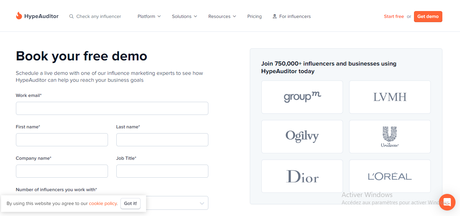Click the groupm logo card
Viewport: 460px width, 216px height.
pos(302,97)
